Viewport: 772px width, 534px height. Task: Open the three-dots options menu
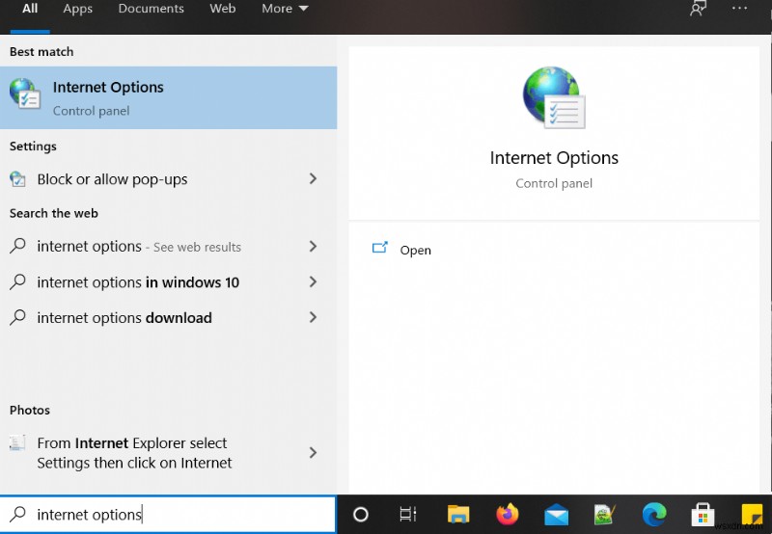coord(739,9)
